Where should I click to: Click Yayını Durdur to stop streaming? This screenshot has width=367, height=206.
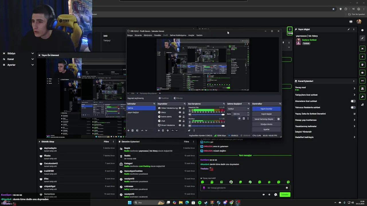(266, 109)
